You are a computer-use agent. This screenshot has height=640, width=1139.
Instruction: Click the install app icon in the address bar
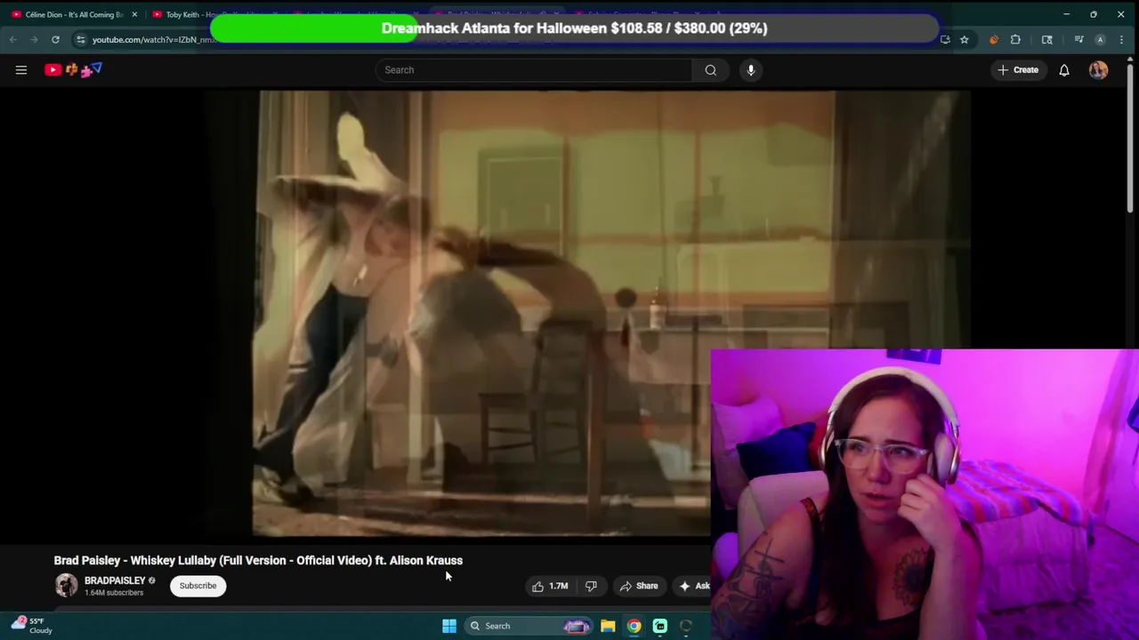point(945,40)
